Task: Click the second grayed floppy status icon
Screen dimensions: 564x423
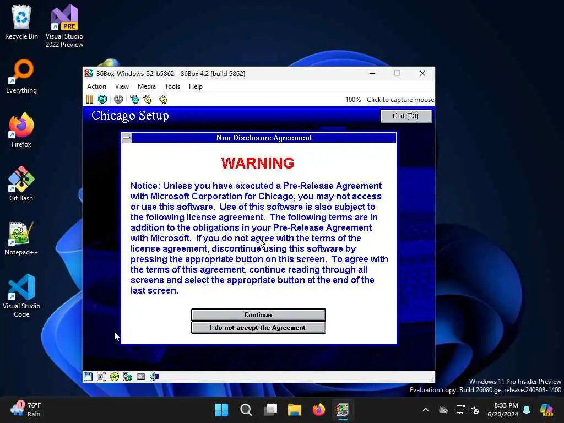Action: [x=101, y=377]
